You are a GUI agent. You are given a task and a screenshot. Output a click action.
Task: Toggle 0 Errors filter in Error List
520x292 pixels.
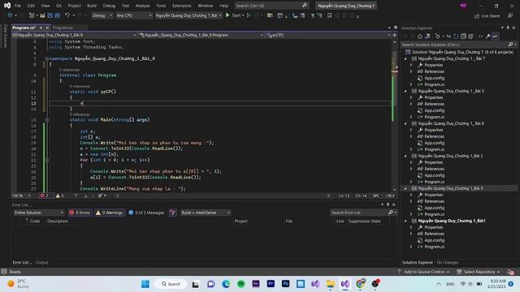point(80,213)
